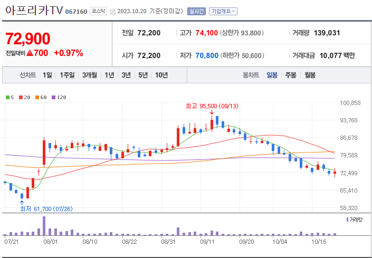Click the purple 120-day moving average swatch

tap(53, 97)
